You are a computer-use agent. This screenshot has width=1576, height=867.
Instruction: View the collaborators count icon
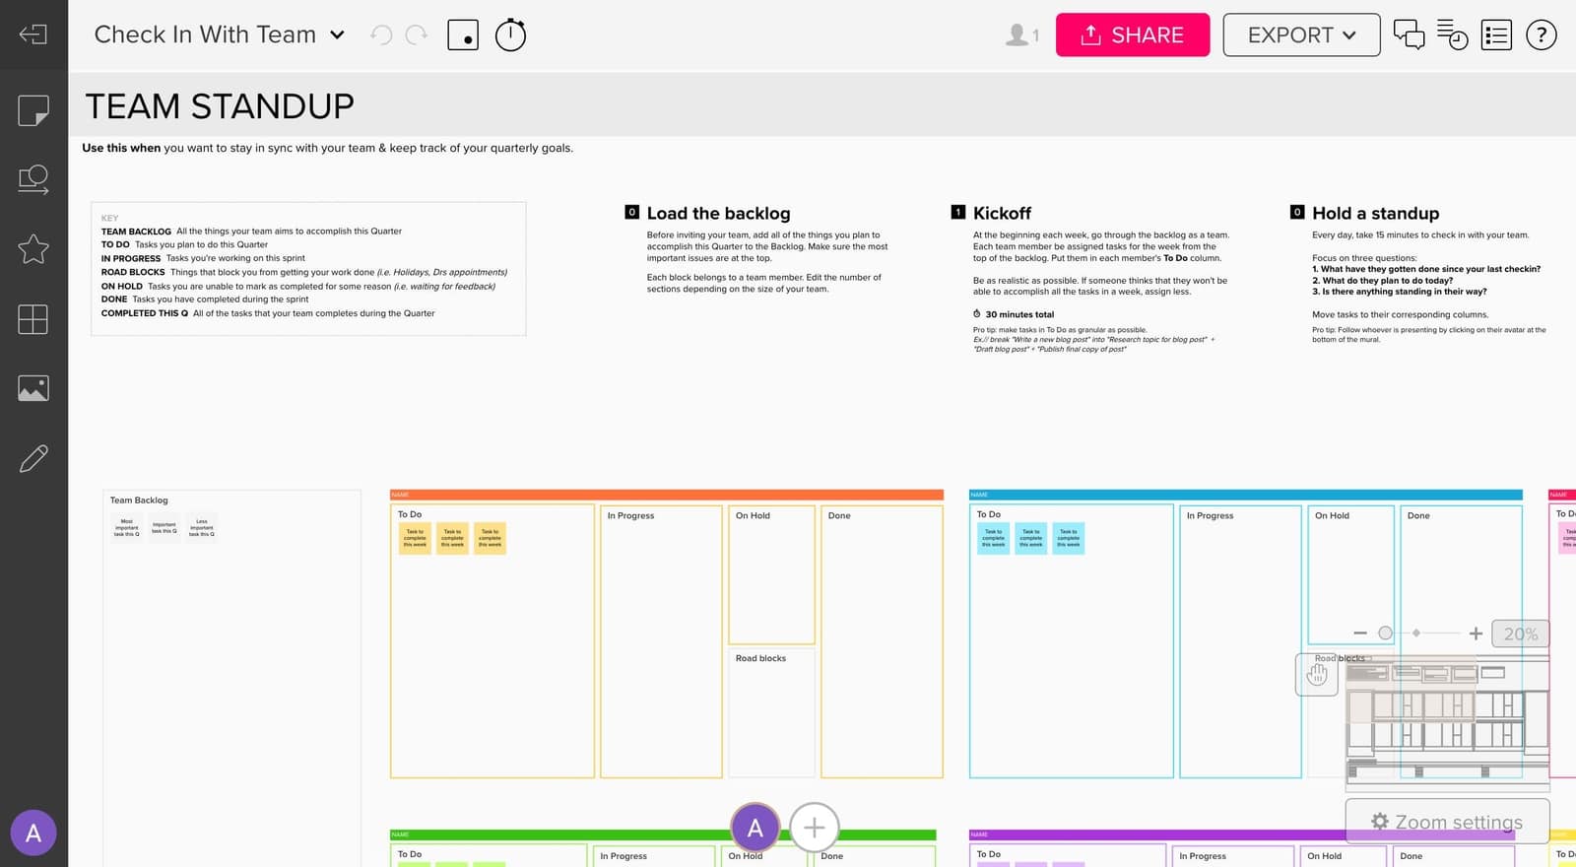1021,34
